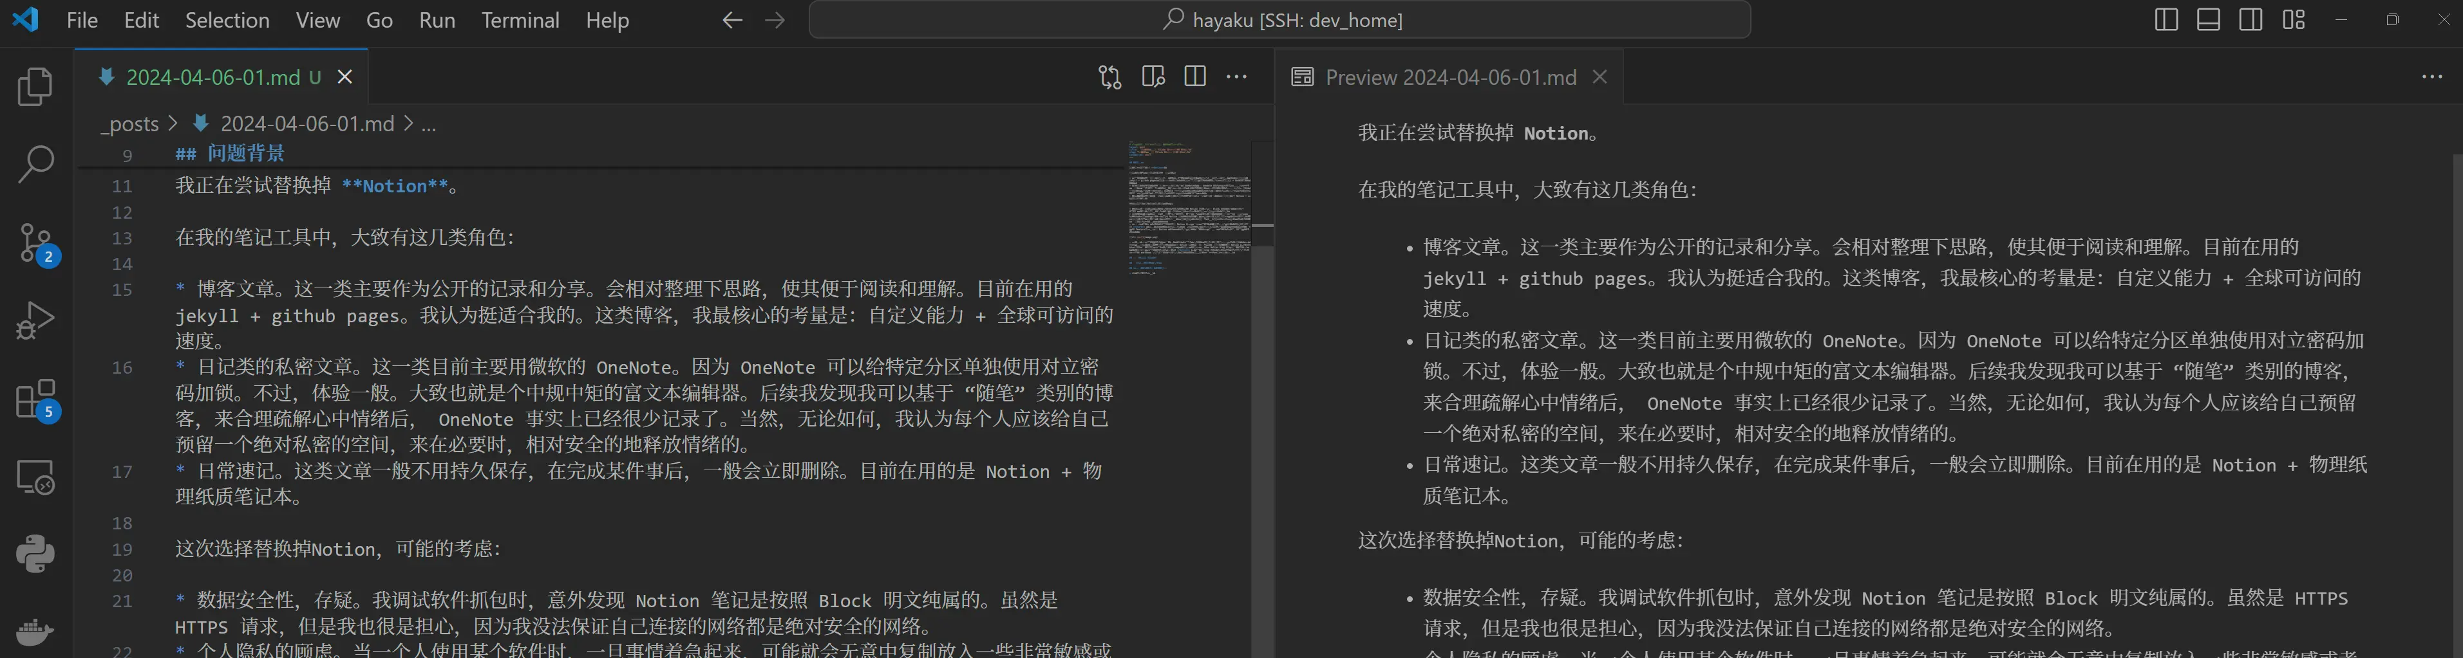Image resolution: width=2463 pixels, height=658 pixels.
Task: Open the Python activity bar view
Action: [35, 554]
